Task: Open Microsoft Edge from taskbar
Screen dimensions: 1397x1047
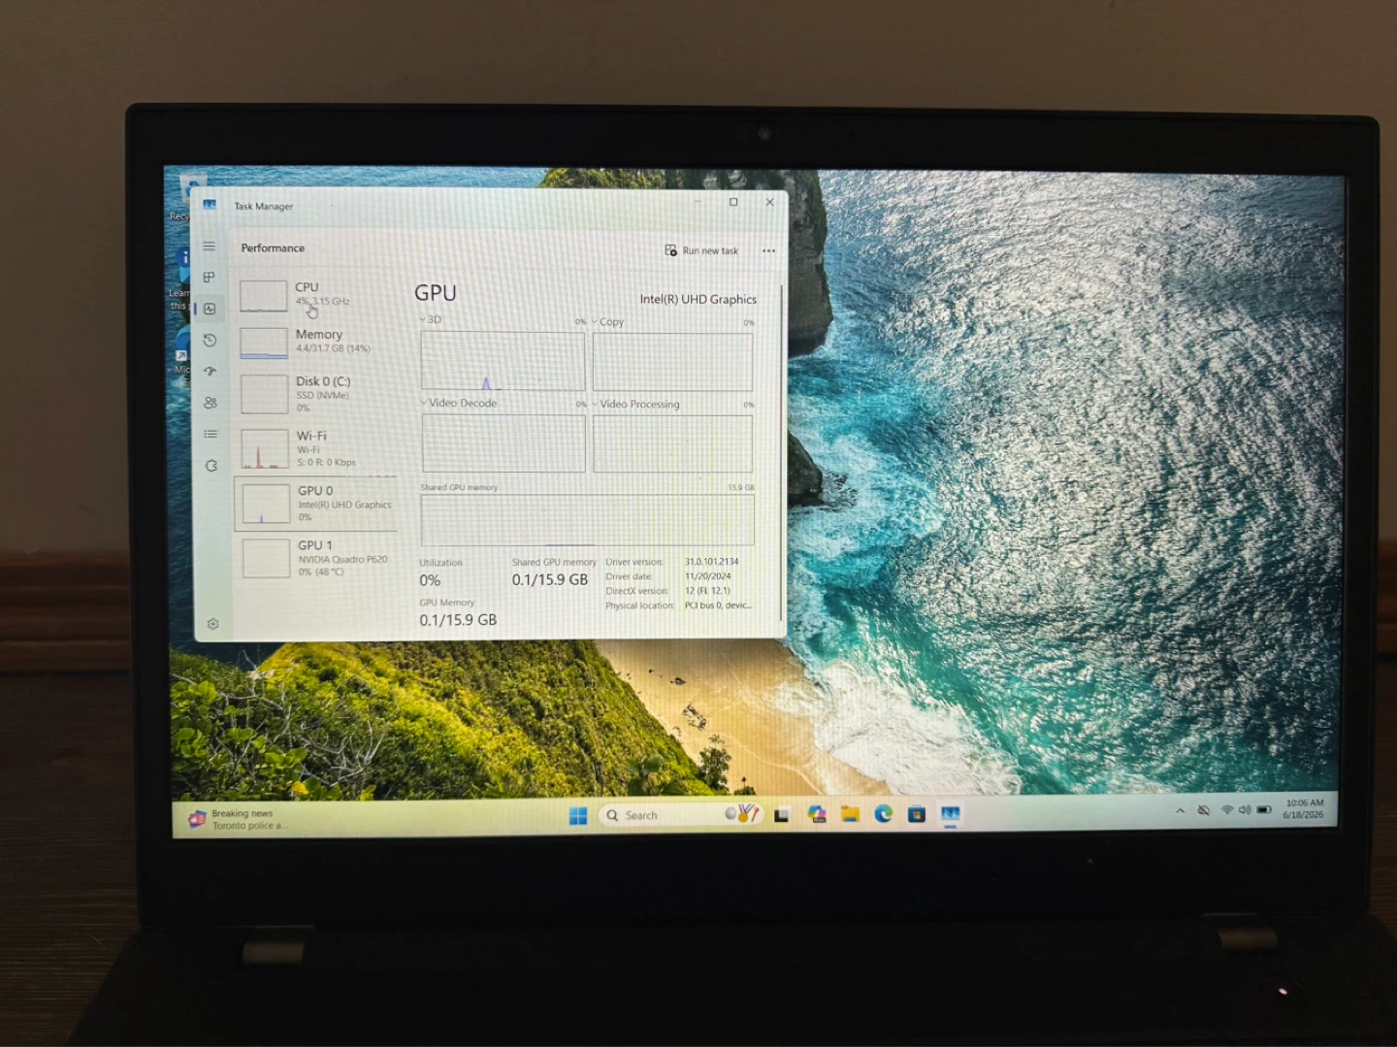Action: tap(884, 814)
